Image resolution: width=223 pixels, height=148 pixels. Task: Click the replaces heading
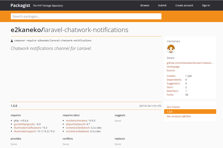[120, 139]
